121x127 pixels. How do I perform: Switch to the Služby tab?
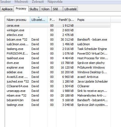(34, 9)
